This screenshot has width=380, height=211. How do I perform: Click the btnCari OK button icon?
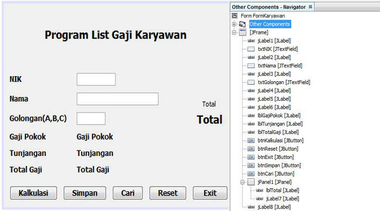tap(251, 174)
